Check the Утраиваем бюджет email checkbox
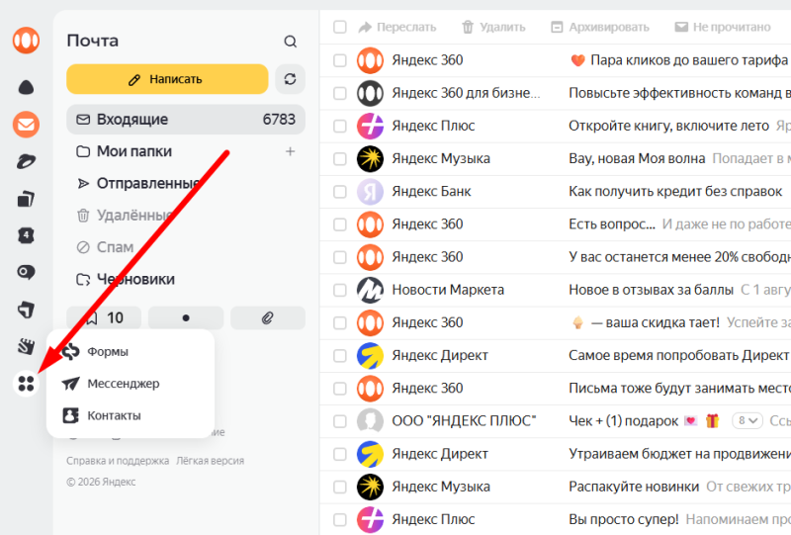Screen dimensions: 791x535 [x=340, y=454]
